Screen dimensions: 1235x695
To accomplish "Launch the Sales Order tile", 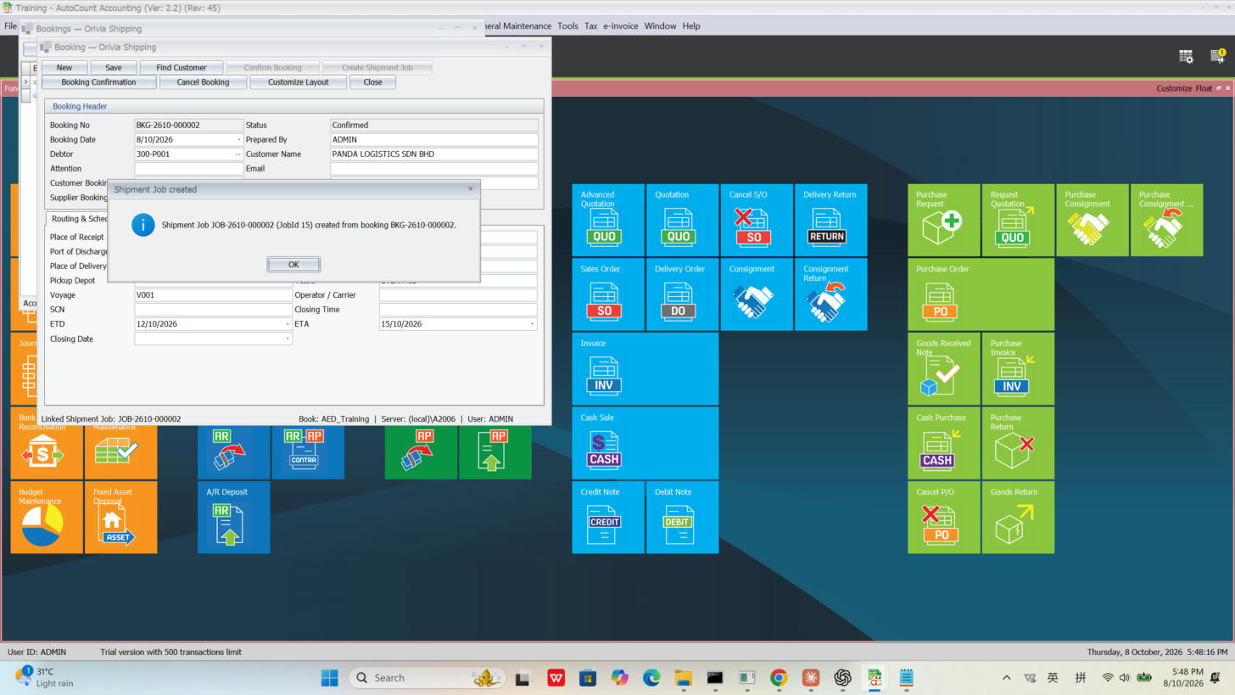I will (x=608, y=294).
